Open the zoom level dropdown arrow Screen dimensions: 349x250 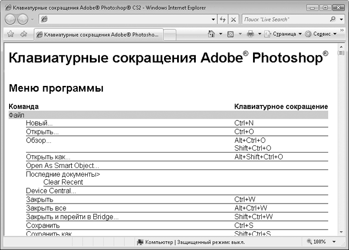point(334,242)
